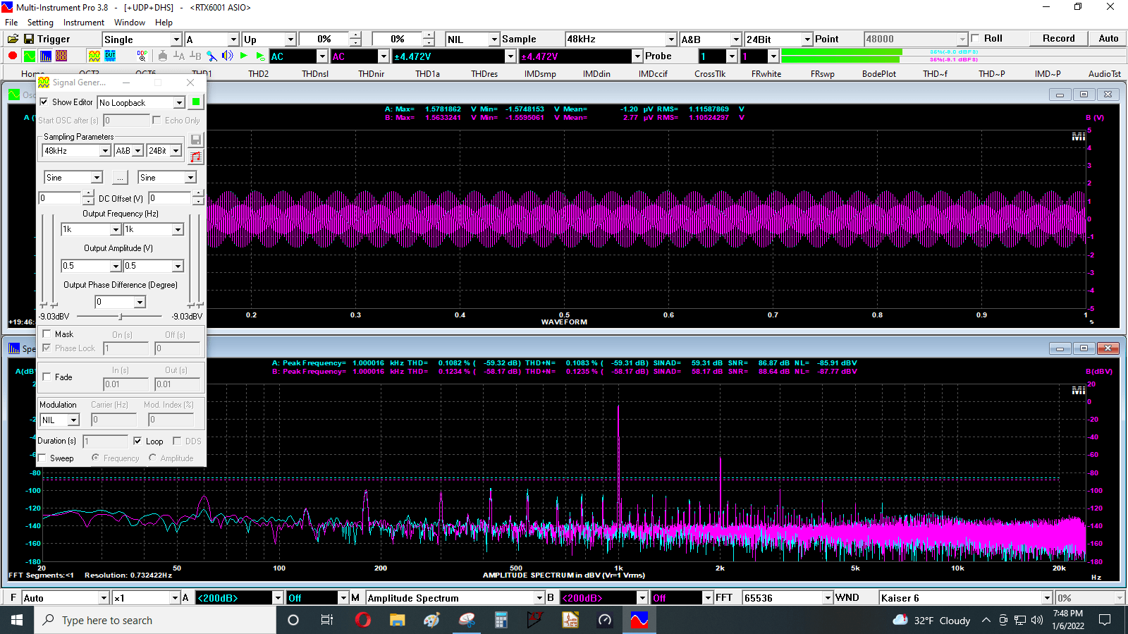Open File Explorer from the taskbar
The height and width of the screenshot is (634, 1128).
coord(398,620)
